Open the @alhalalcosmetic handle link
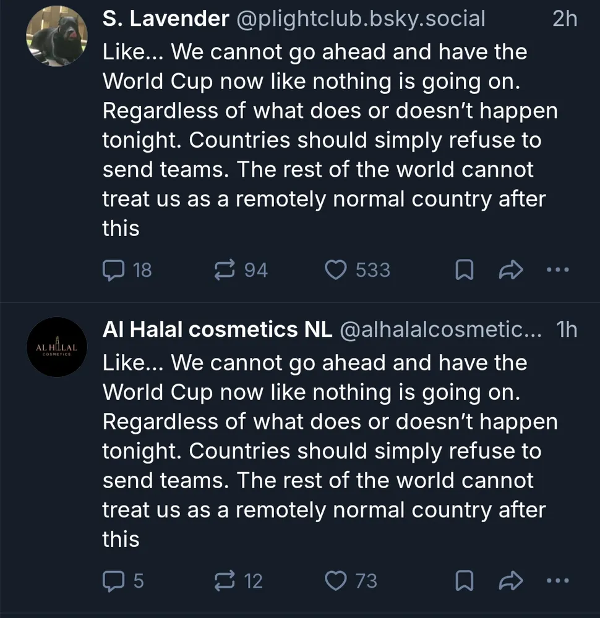This screenshot has width=600, height=618. pos(441,330)
